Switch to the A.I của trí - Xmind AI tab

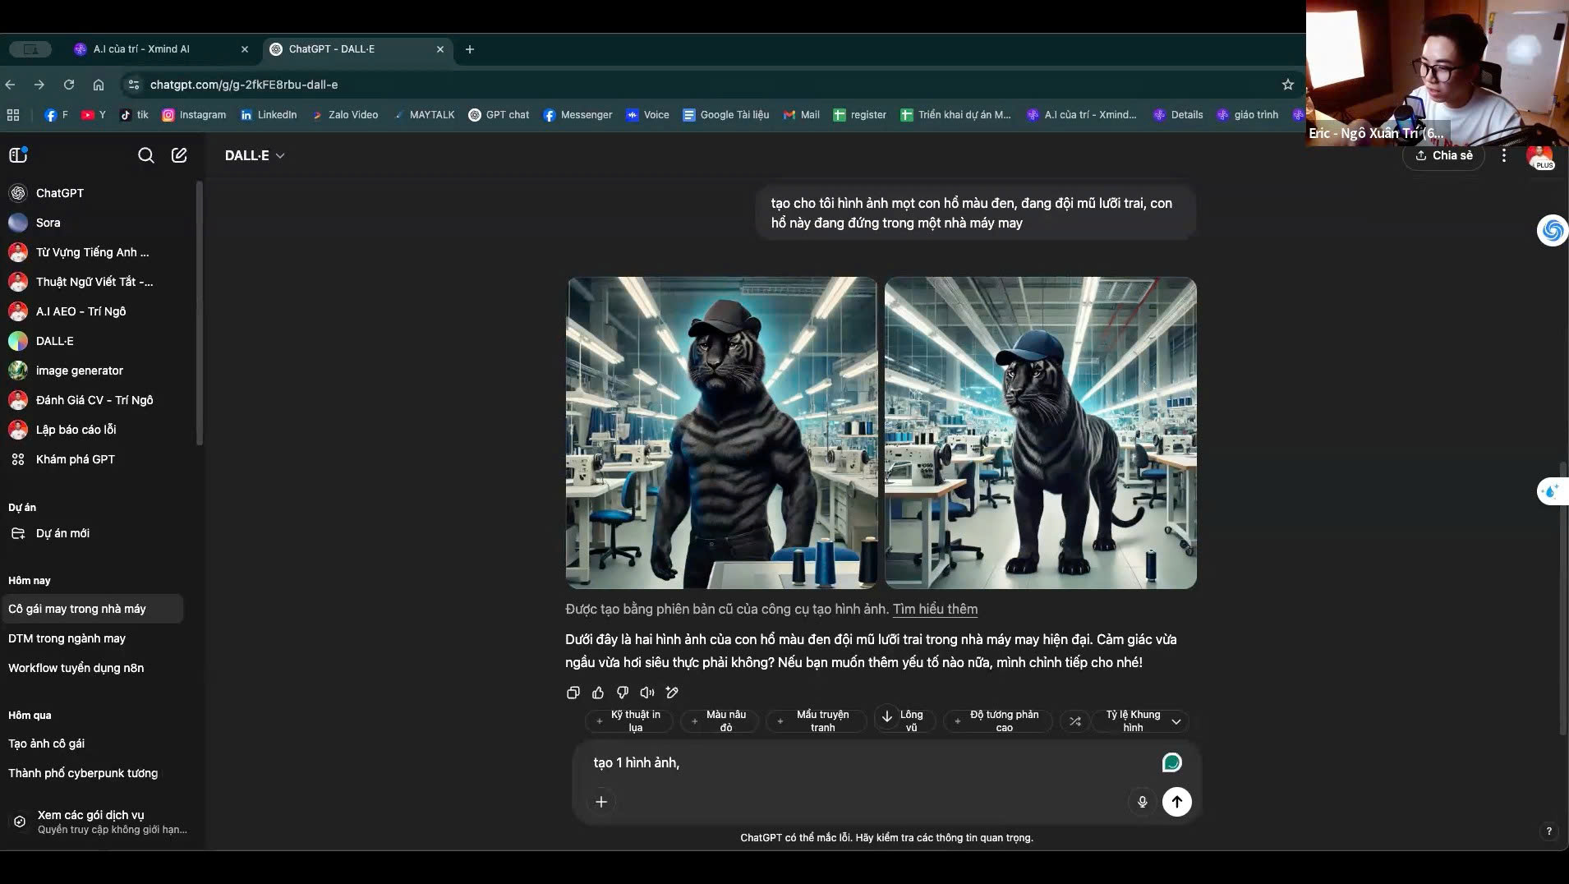141,49
